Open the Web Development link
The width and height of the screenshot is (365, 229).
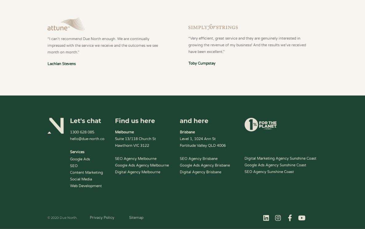(x=86, y=186)
